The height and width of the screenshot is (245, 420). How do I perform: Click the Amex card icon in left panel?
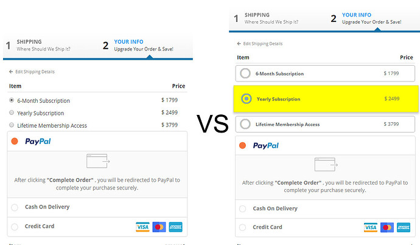(x=175, y=227)
